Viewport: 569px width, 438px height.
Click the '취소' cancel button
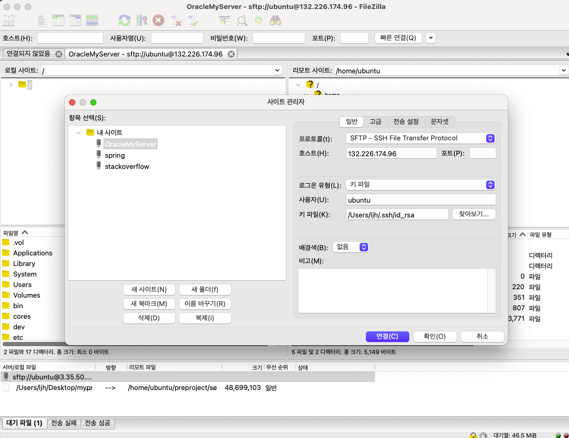(483, 336)
